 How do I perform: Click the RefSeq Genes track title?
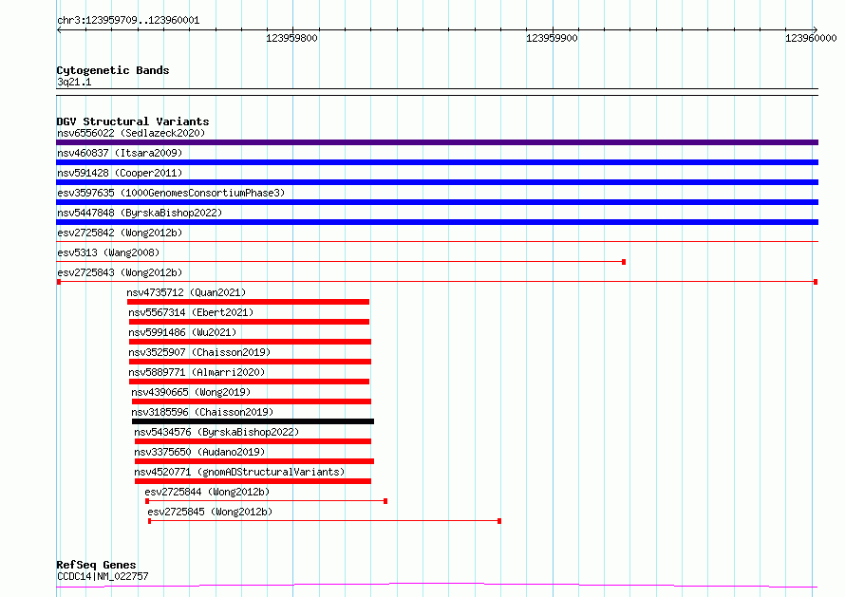click(x=96, y=565)
